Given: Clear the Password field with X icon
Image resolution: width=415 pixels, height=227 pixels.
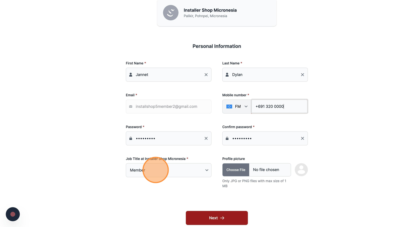Looking at the screenshot, I should [206, 138].
